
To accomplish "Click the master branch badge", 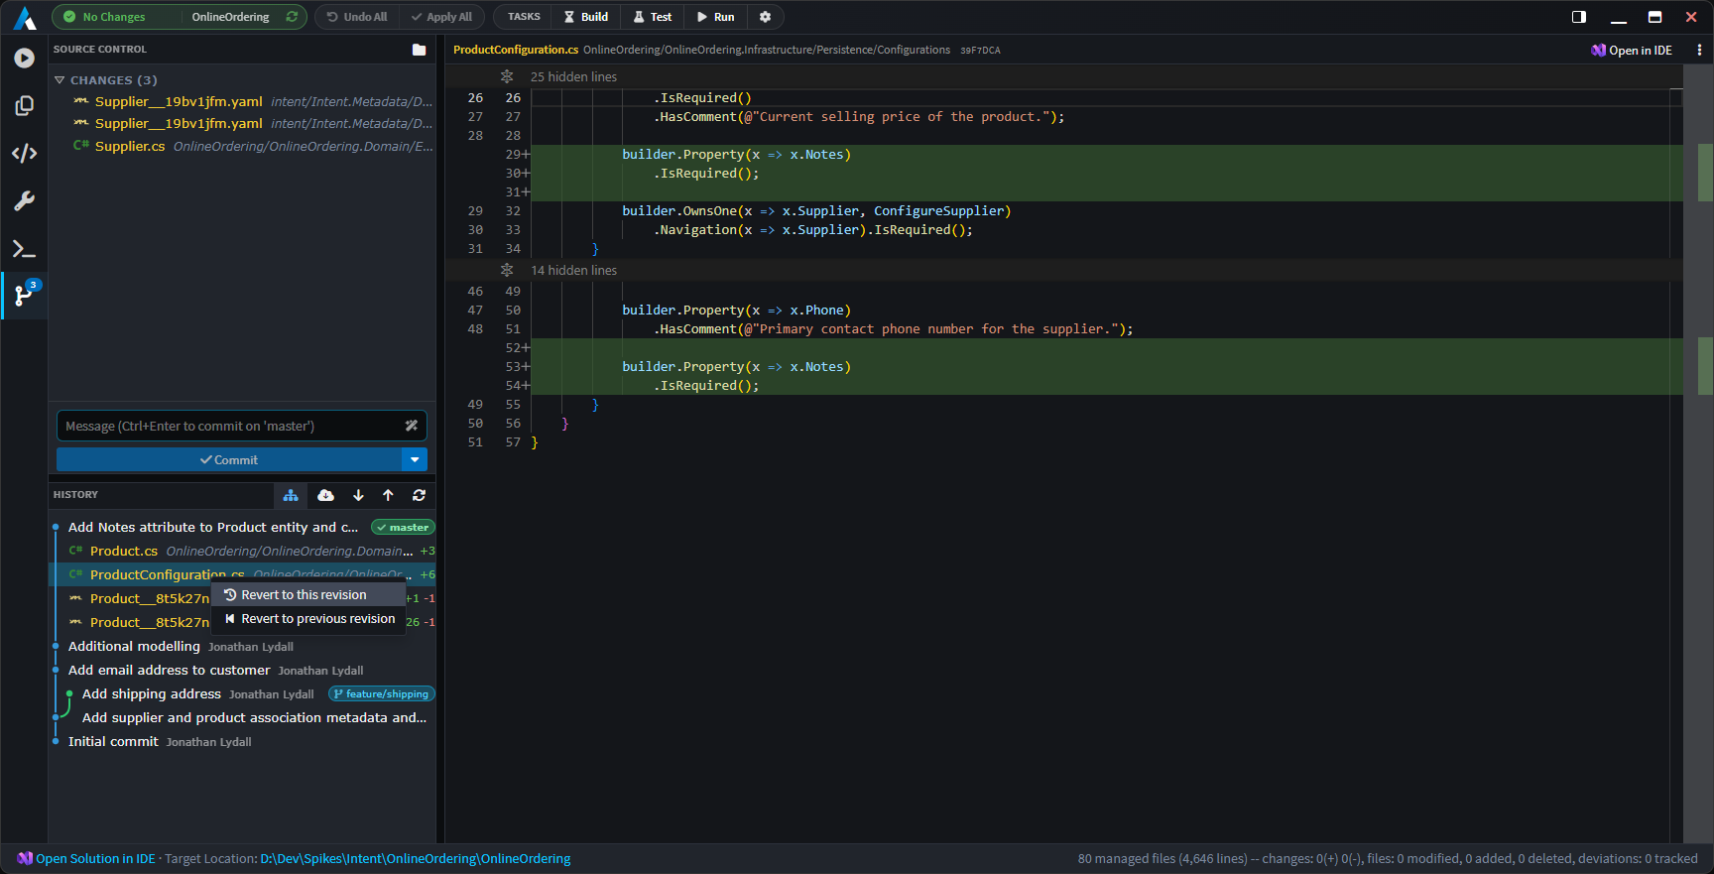I will click(x=403, y=527).
